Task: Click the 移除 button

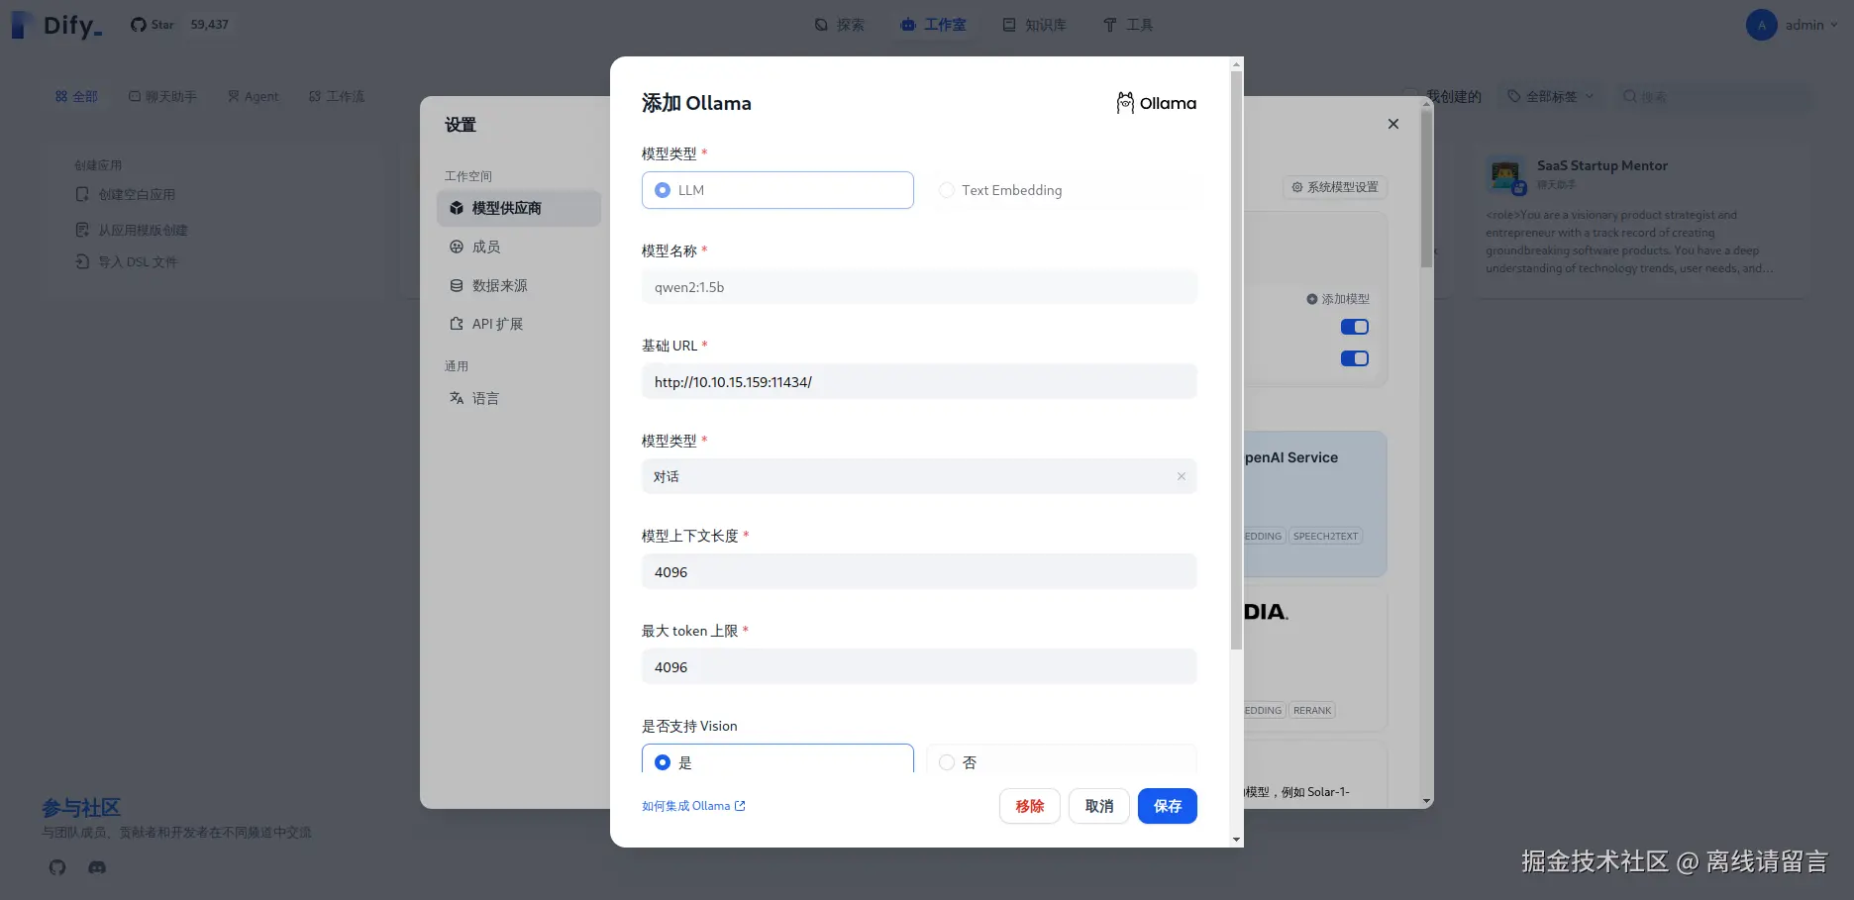Action: pyautogui.click(x=1030, y=806)
